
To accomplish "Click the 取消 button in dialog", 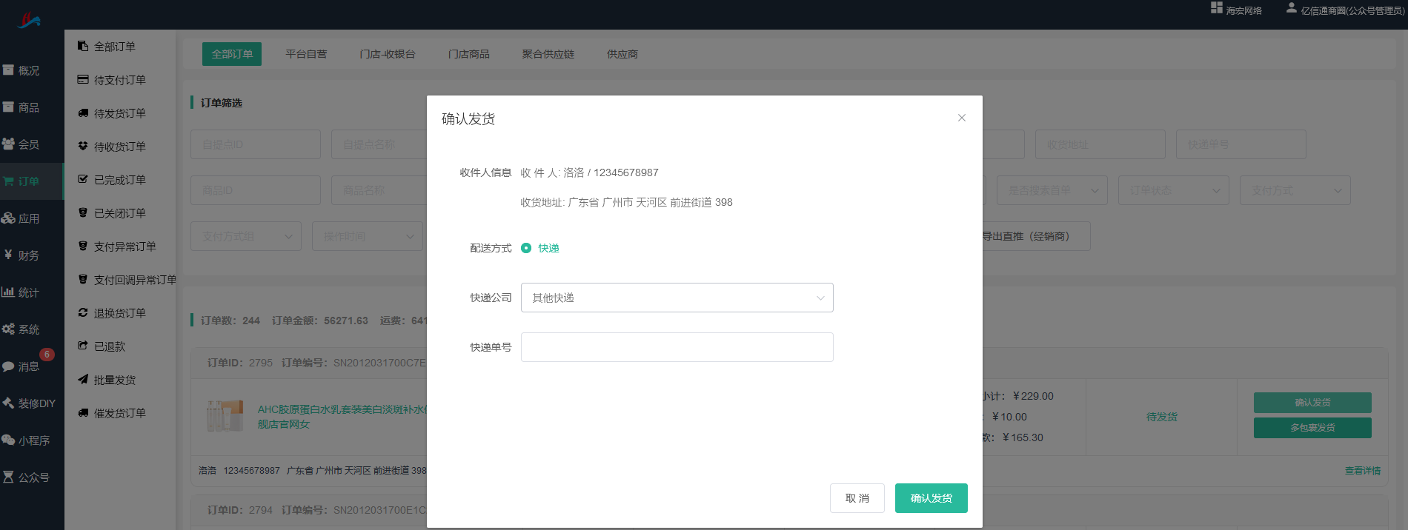I will pos(857,498).
